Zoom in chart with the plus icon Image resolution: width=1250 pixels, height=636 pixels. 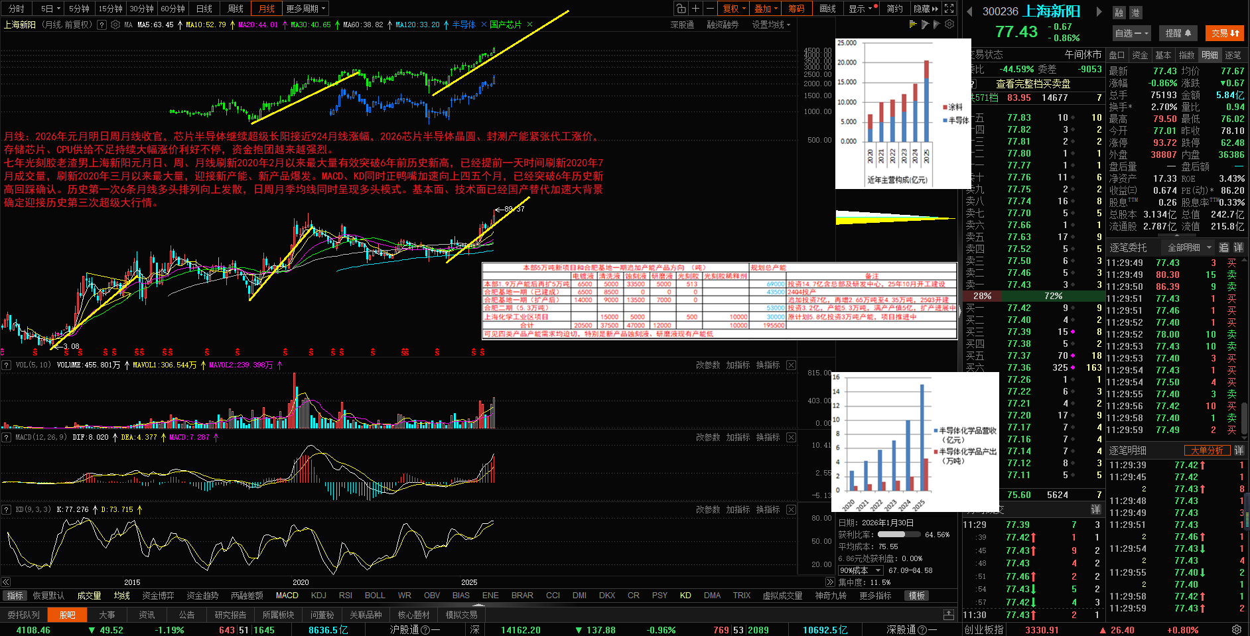pyautogui.click(x=695, y=9)
